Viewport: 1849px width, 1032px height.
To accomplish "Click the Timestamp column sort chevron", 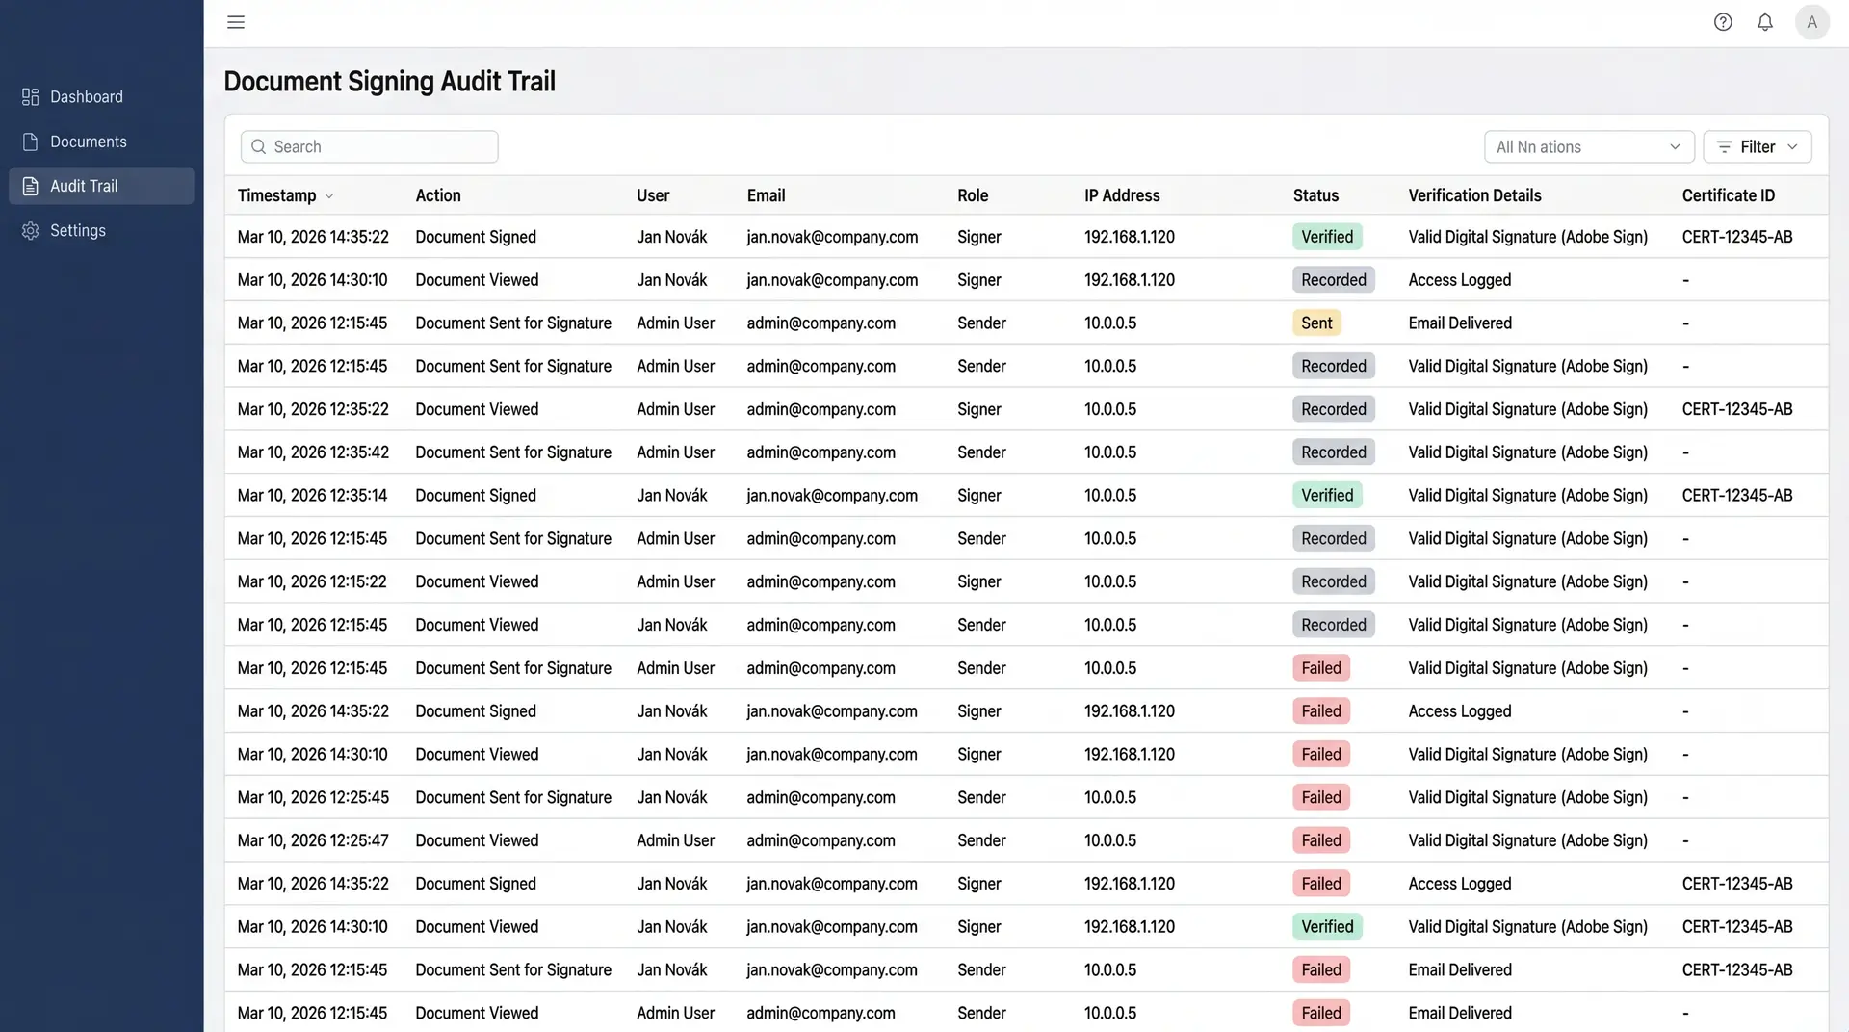I will [x=327, y=195].
